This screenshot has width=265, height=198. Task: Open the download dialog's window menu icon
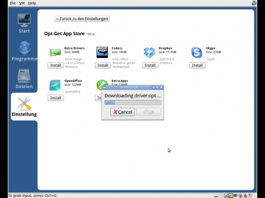[104, 87]
